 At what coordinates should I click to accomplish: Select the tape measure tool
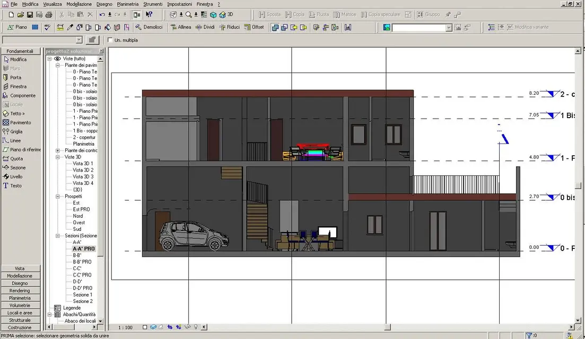point(60,27)
